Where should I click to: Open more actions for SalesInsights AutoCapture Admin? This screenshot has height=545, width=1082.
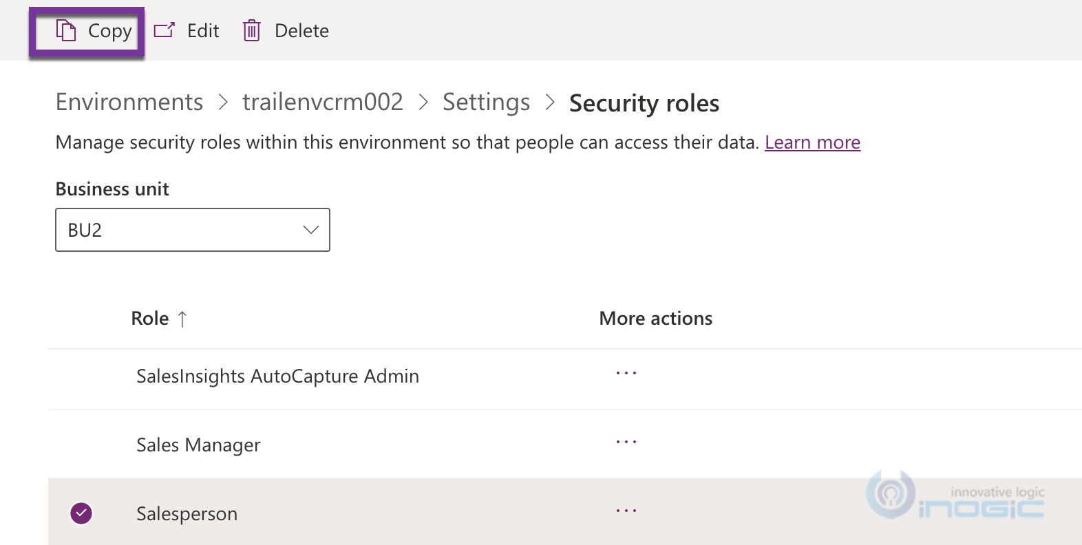tap(626, 373)
